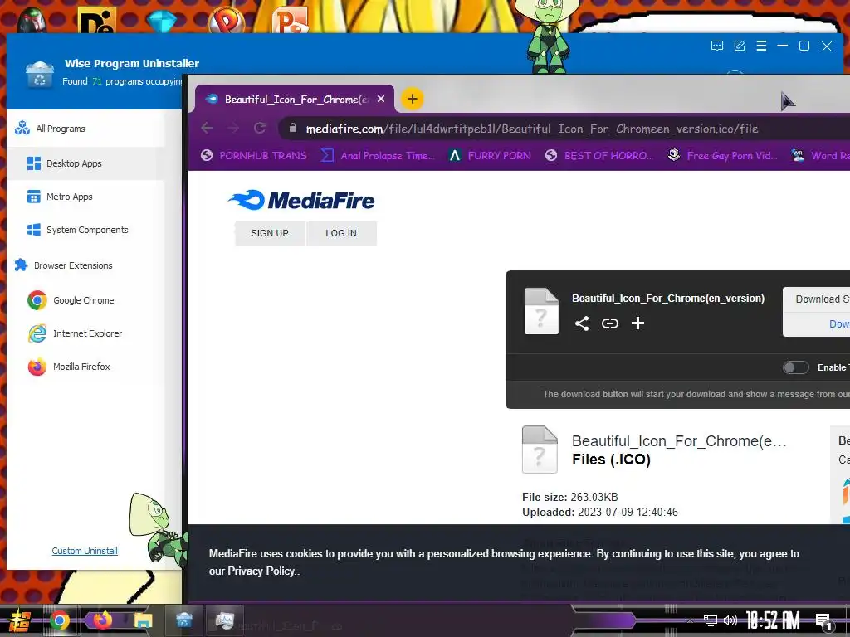850x637 pixels.
Task: Click the SIGN UP button on MediaFire
Action: pos(270,233)
